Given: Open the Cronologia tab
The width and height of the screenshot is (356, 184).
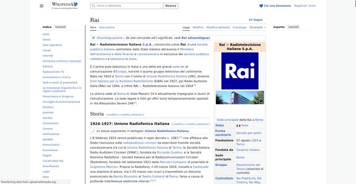Looking at the screenshot, I should point(239,27).
